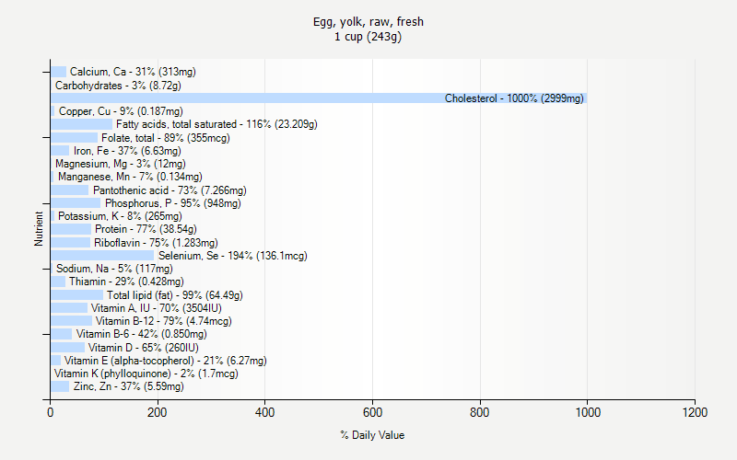
Task: Click the x-axis tick label 800
Action: click(x=480, y=412)
